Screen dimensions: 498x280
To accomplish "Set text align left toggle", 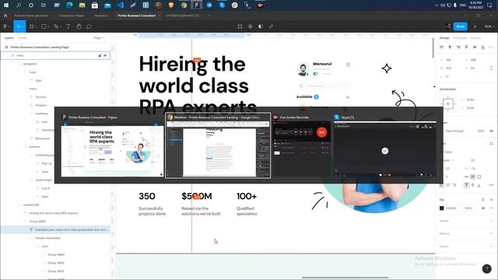I will pyautogui.click(x=441, y=185).
